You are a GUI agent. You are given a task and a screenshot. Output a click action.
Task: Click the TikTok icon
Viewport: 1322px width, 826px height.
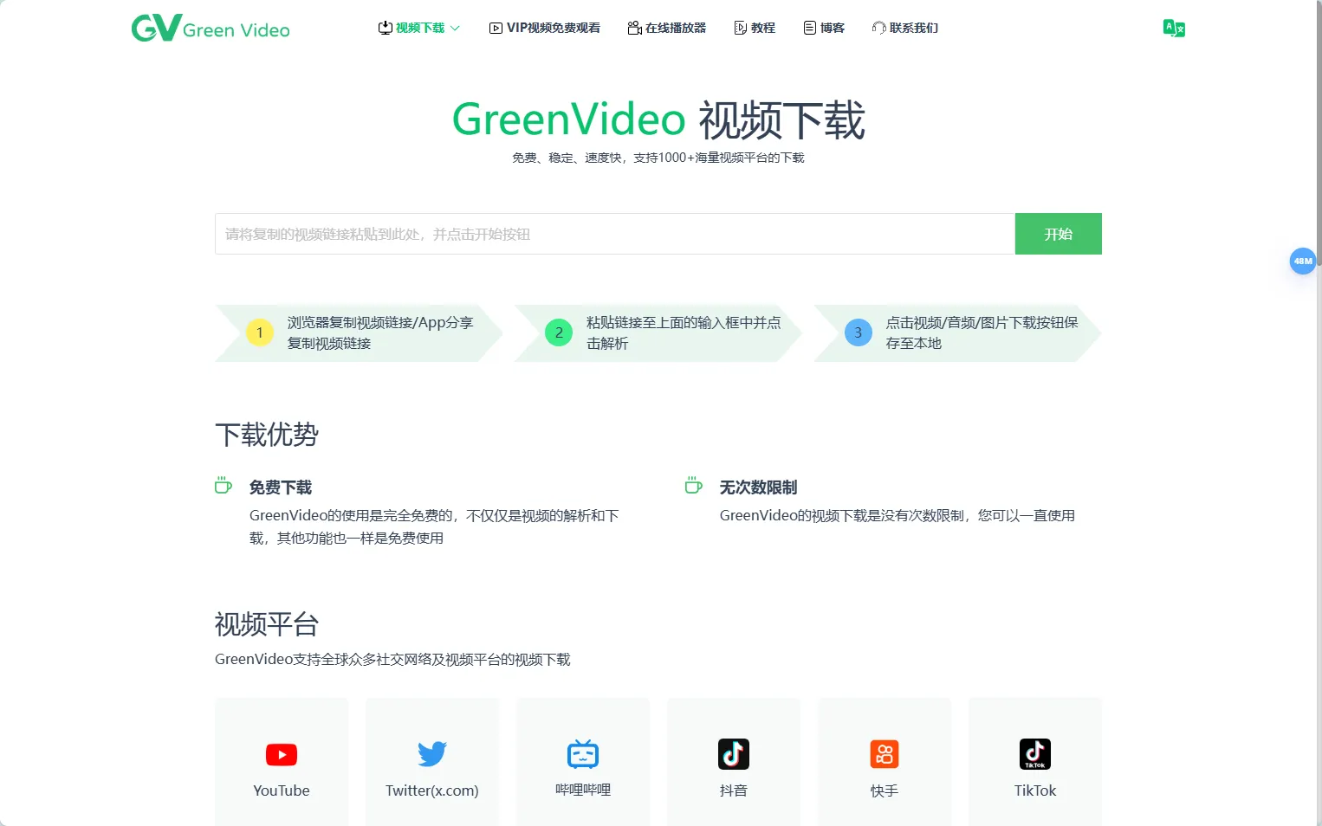pyautogui.click(x=1035, y=754)
